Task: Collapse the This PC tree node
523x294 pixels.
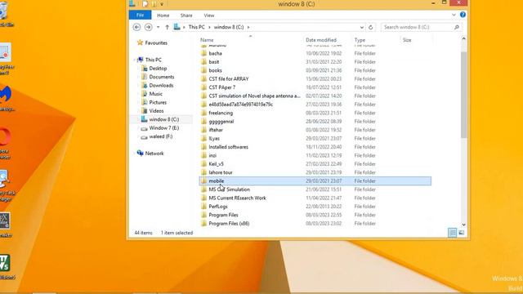Action: click(134, 60)
